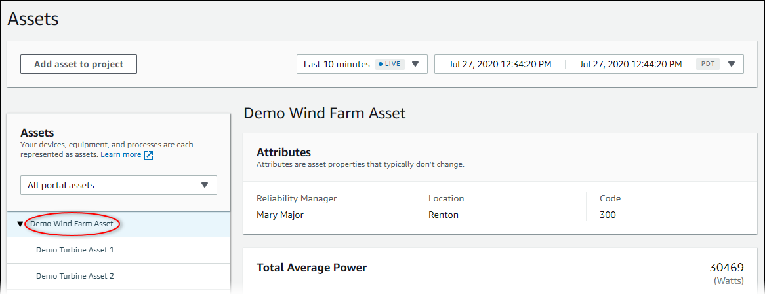
Task: Select the end time Jul 27, 2020 12:44:20 PM
Action: pyautogui.click(x=631, y=64)
